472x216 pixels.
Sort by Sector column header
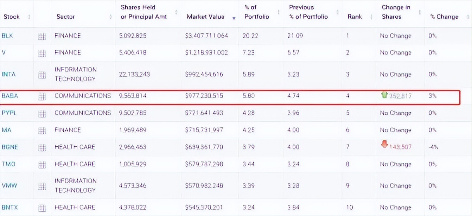click(65, 17)
